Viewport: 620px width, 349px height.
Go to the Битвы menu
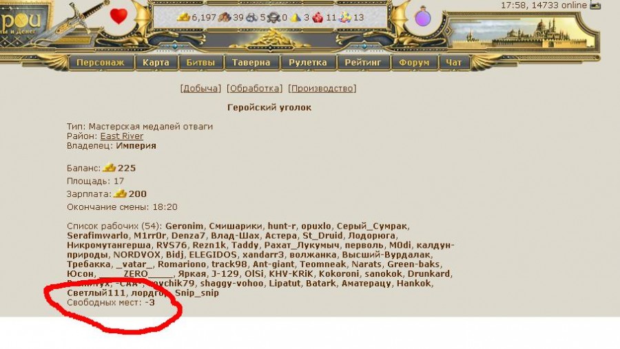(200, 63)
